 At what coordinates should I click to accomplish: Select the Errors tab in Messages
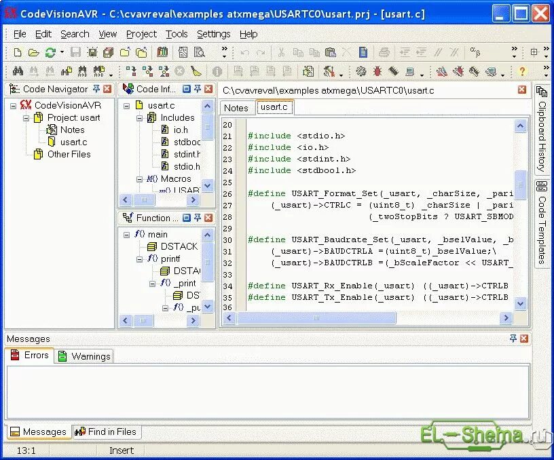tap(30, 355)
